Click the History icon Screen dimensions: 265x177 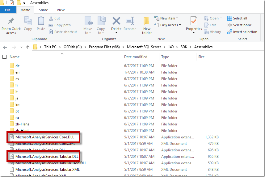[206, 32]
